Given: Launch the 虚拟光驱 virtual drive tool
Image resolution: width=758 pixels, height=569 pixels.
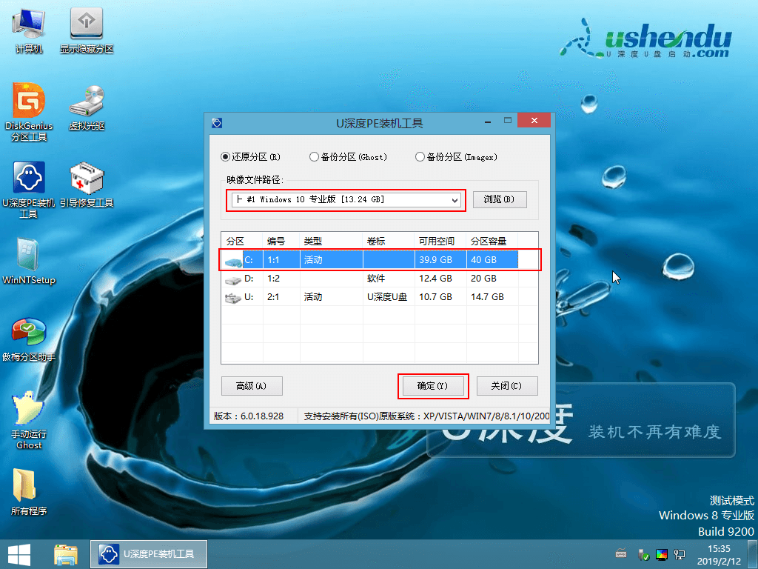Looking at the screenshot, I should click(x=87, y=107).
